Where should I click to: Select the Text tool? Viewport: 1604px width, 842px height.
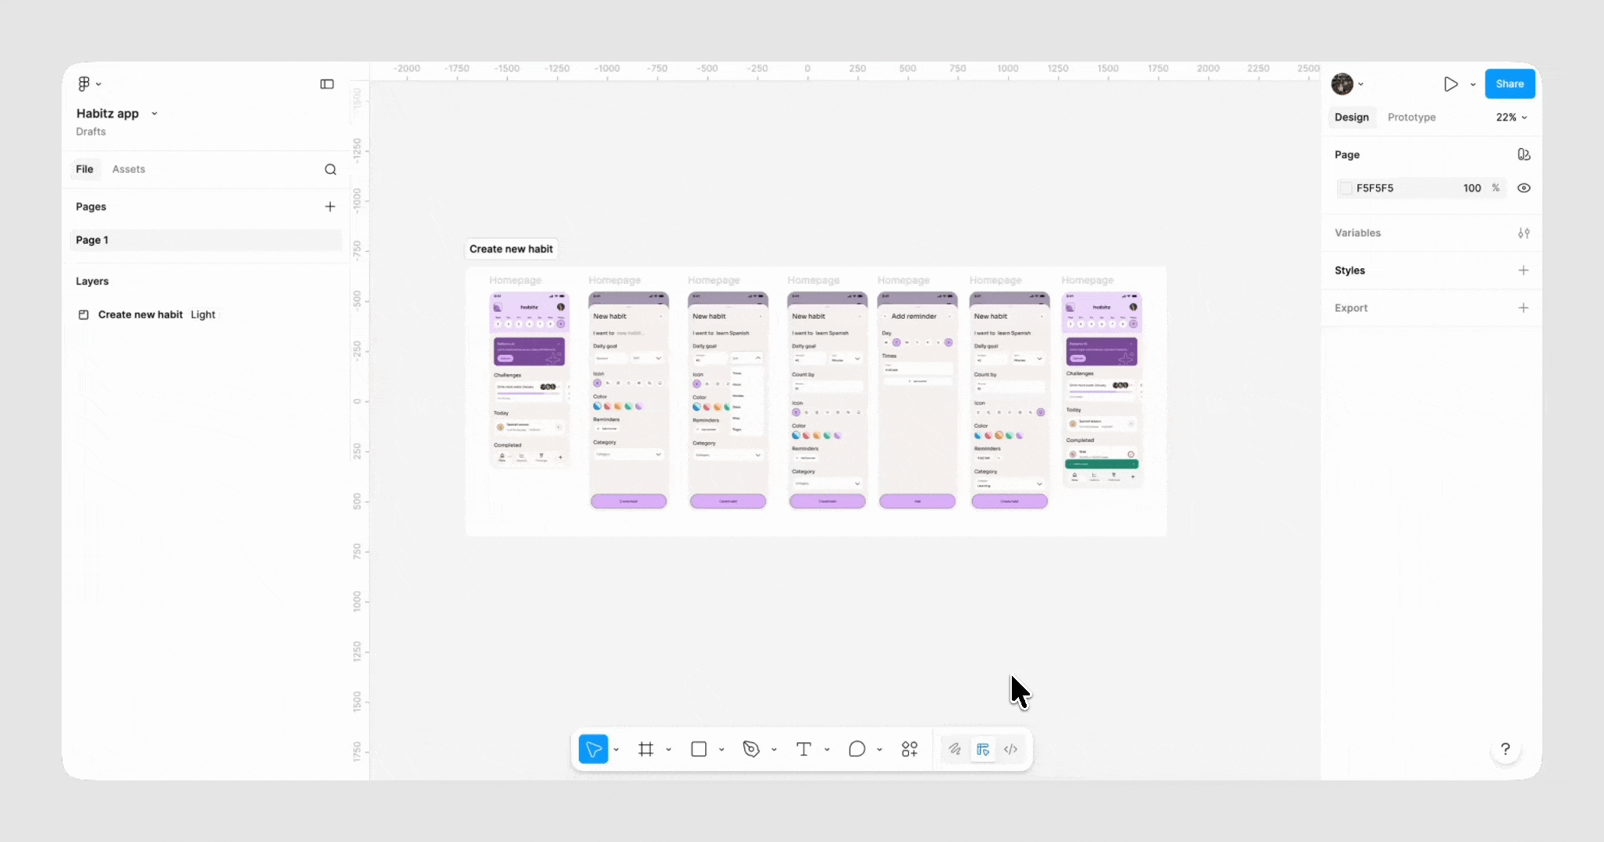804,749
